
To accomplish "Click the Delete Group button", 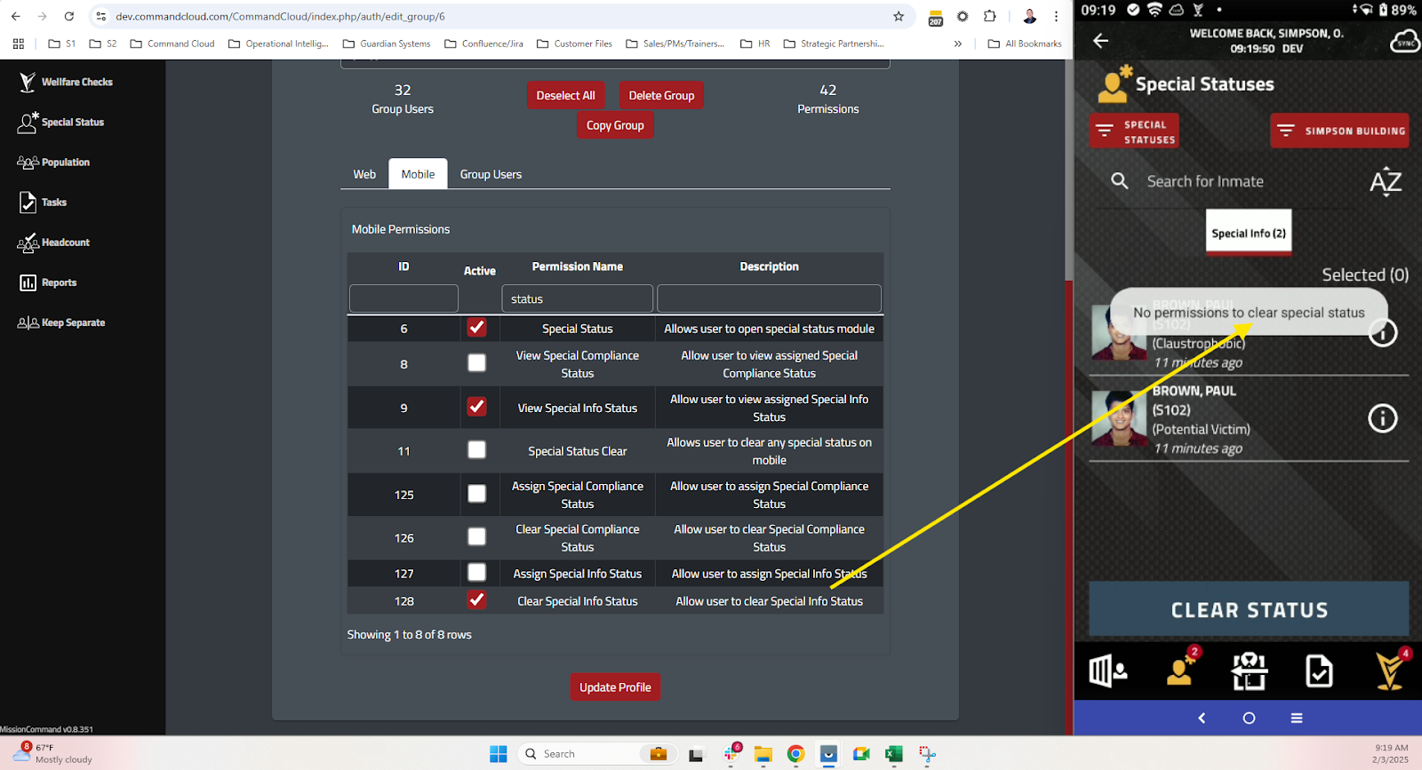I will coord(661,95).
